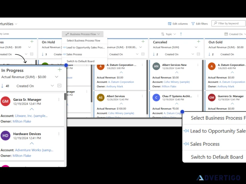Collapse details of Garza Sr. Manager card
The image size is (246, 184).
pos(32,109)
